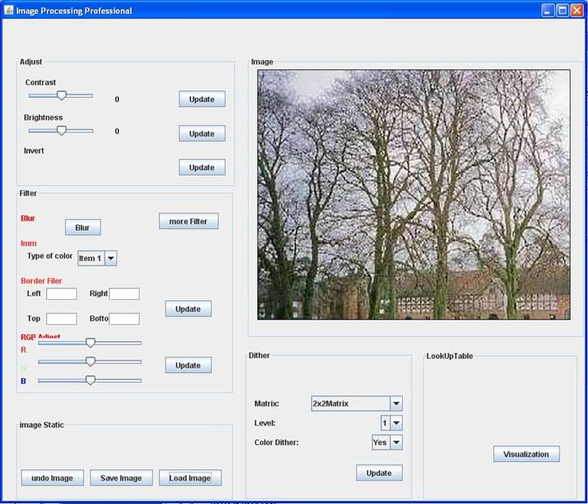Click the Top border input field

pyautogui.click(x=61, y=319)
